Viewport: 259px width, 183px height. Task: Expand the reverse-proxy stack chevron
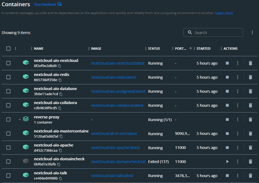[20, 119]
